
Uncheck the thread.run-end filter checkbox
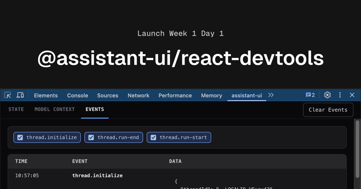[x=91, y=137]
